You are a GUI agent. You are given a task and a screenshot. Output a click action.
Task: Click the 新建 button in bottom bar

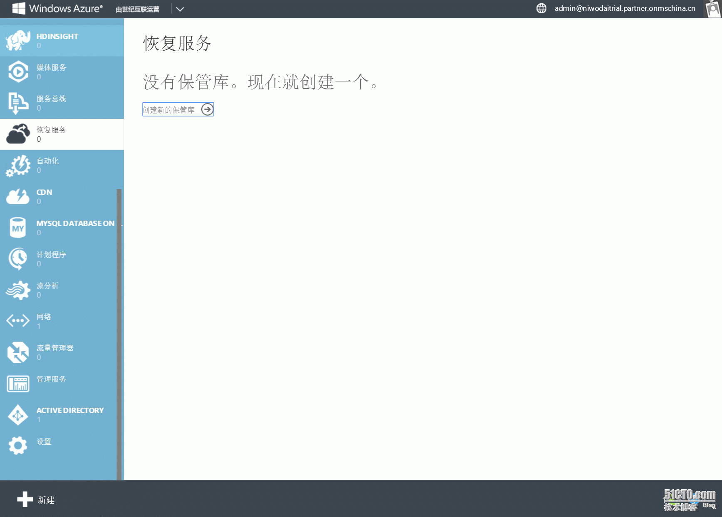pyautogui.click(x=36, y=500)
